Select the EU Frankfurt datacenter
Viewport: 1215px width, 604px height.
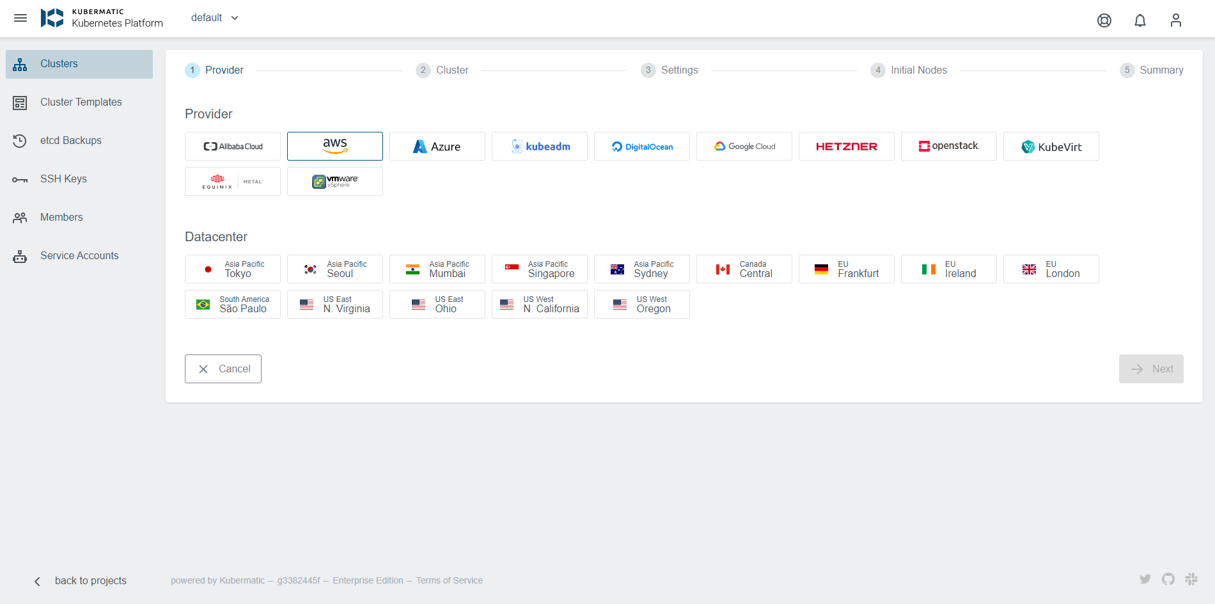click(846, 269)
